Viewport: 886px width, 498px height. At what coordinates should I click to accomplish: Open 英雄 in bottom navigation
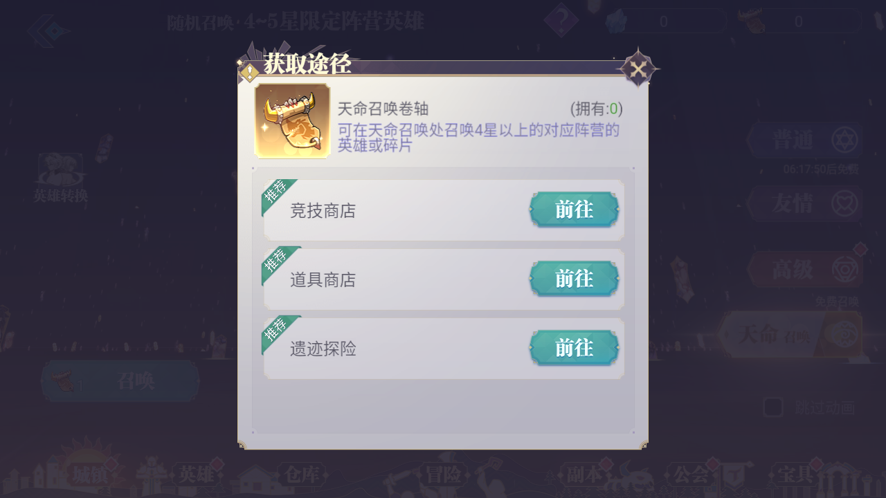tap(197, 475)
